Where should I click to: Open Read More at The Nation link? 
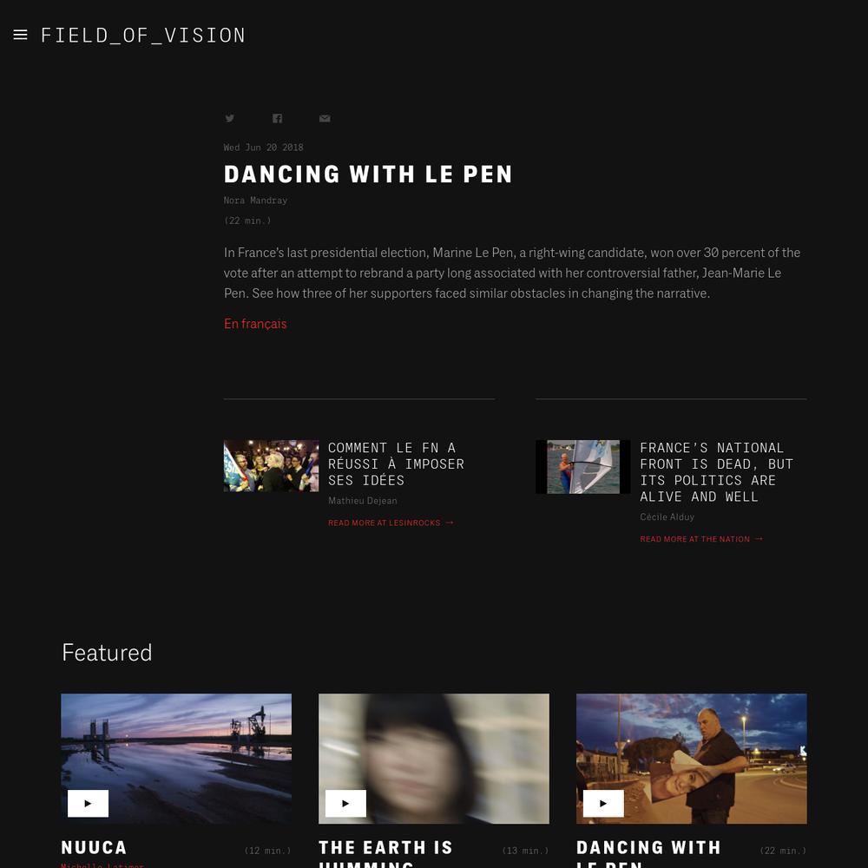click(x=694, y=539)
